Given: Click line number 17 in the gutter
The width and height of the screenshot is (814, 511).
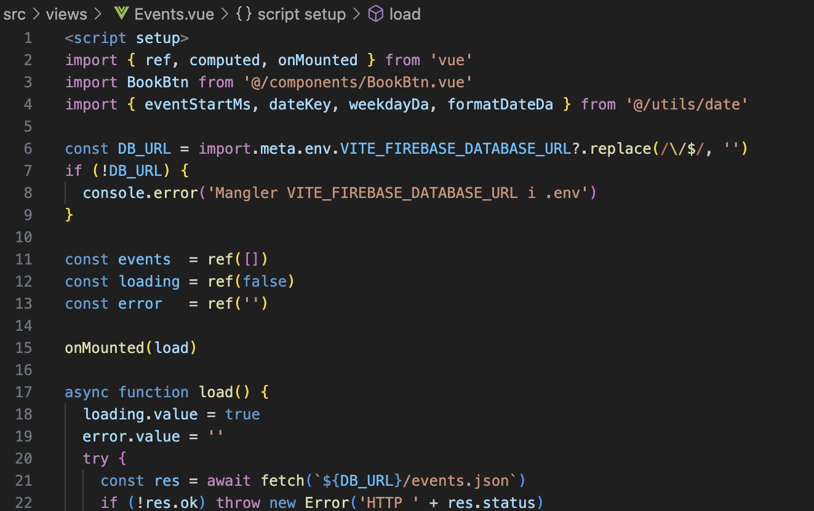Looking at the screenshot, I should (x=23, y=392).
